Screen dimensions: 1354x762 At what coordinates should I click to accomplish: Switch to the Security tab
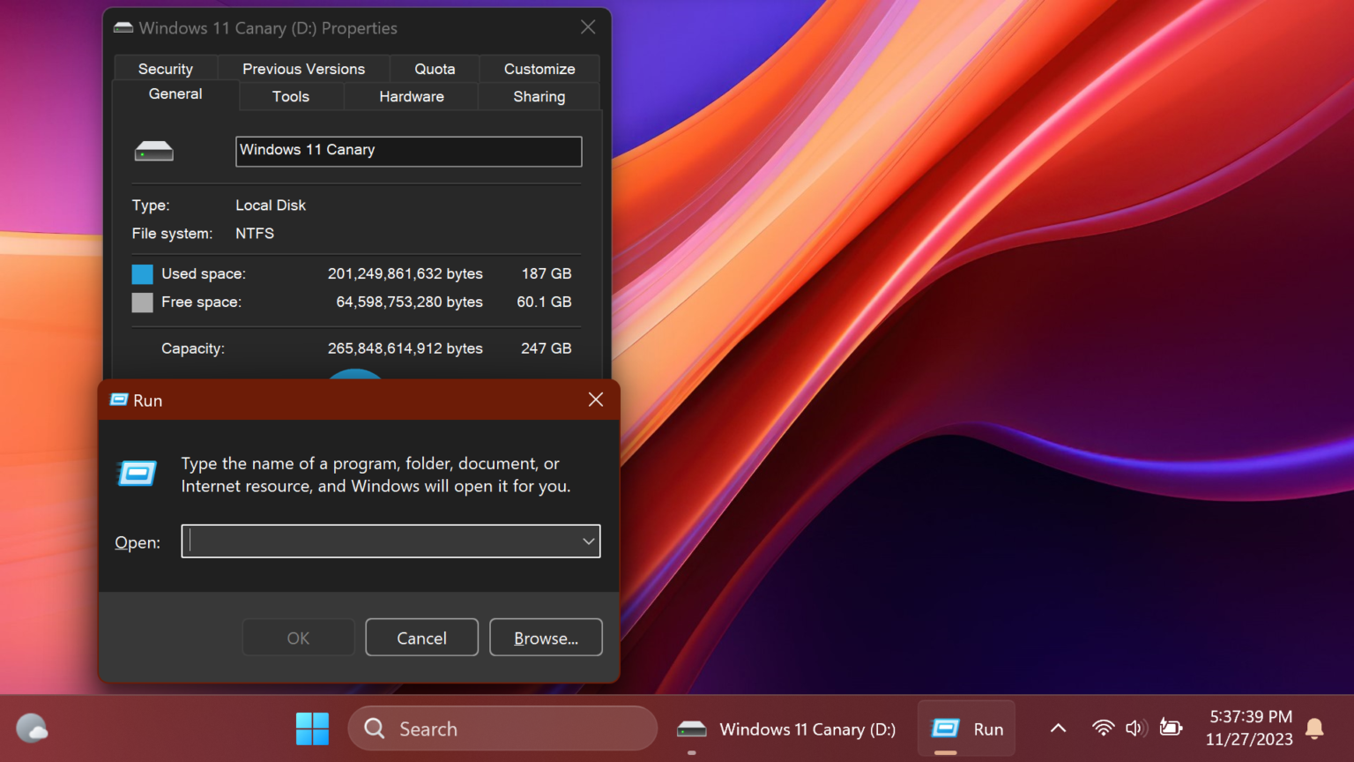pyautogui.click(x=166, y=68)
